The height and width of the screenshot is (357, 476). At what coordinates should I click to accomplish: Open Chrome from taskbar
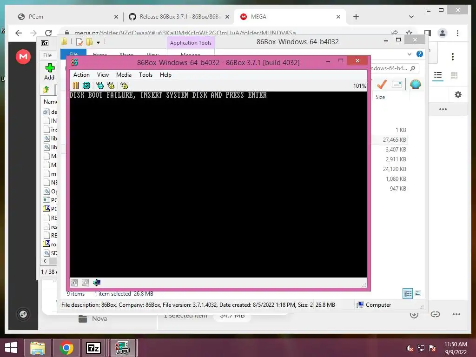click(66, 348)
